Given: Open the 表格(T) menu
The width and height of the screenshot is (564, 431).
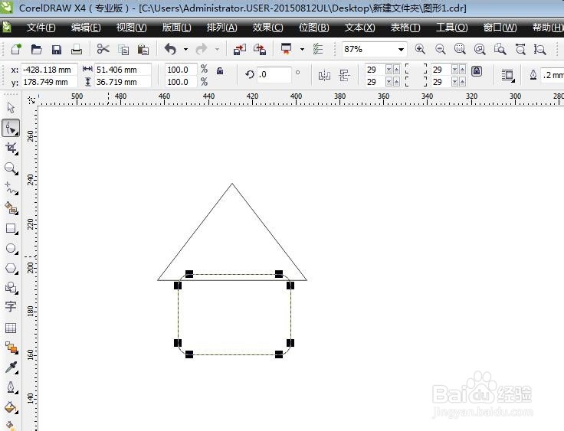Looking at the screenshot, I should click(x=405, y=28).
